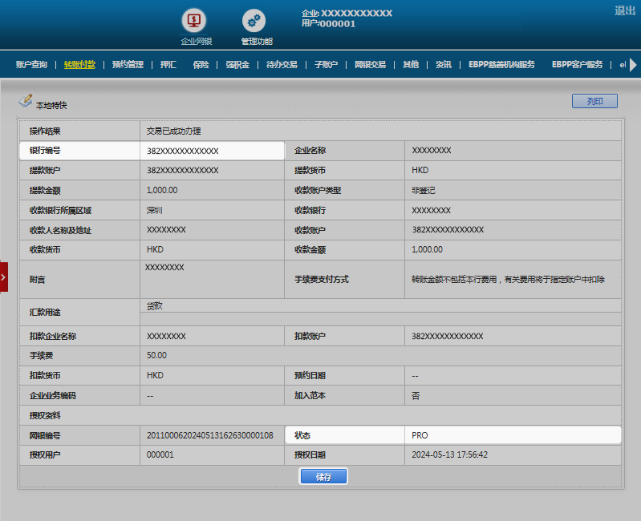Click the 授权资料 section header
This screenshot has width=641, height=521.
coord(45,415)
